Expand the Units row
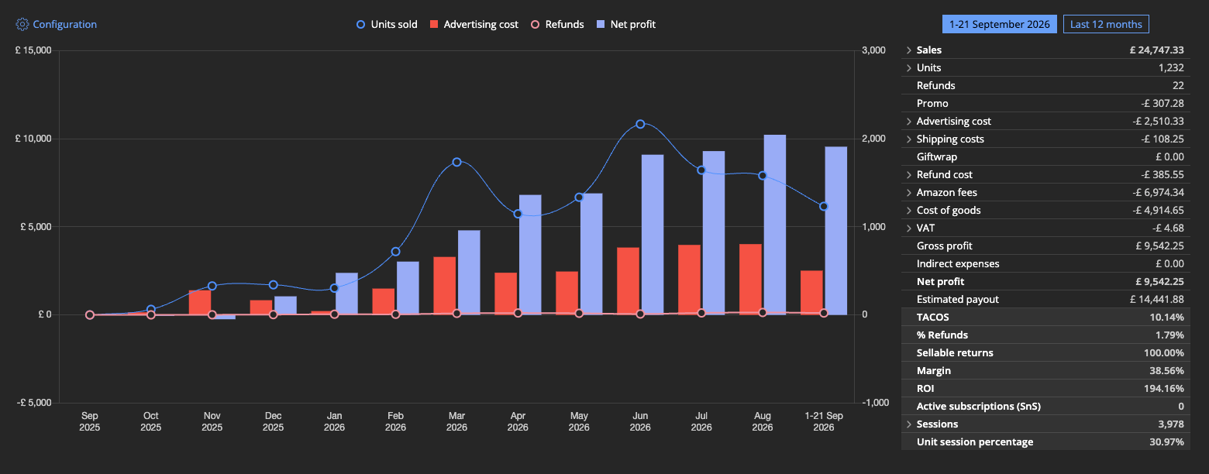 pos(909,68)
